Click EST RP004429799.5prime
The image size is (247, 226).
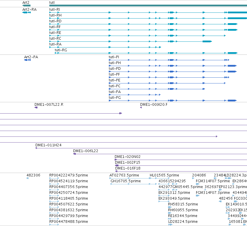tap(54, 219)
